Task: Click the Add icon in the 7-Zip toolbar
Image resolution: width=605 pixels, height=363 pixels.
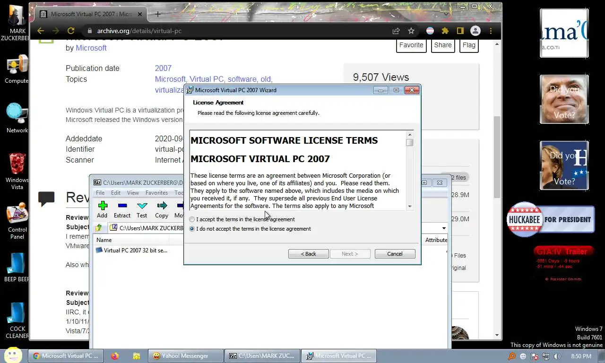Action: click(103, 209)
